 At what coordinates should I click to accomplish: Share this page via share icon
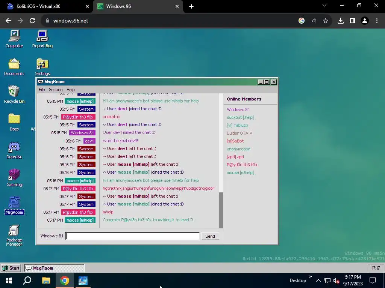click(314, 21)
